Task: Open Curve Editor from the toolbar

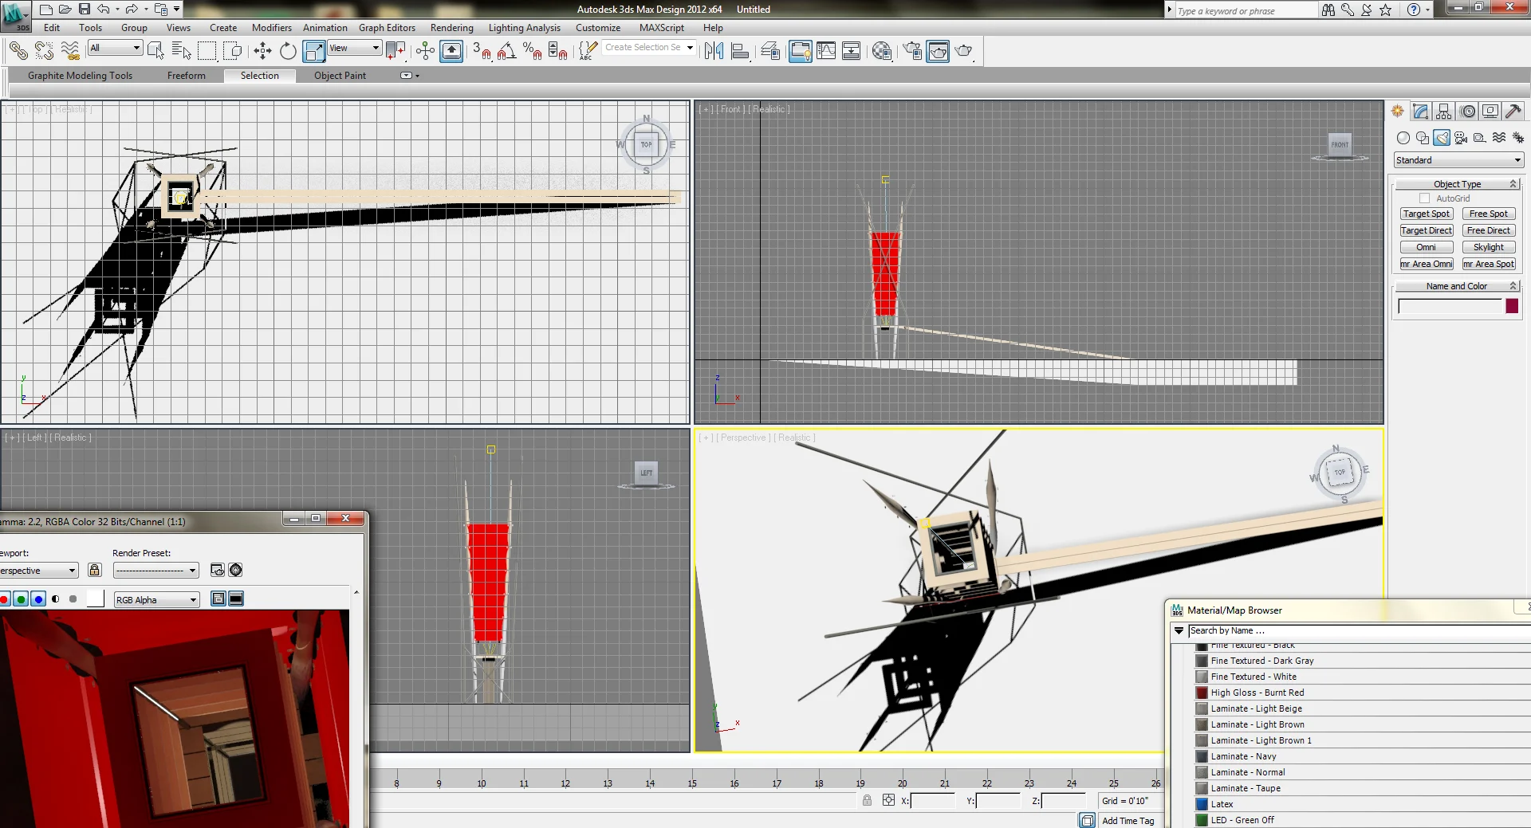Action: coord(826,51)
